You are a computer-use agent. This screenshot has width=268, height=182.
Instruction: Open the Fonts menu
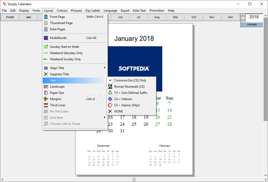click(36, 11)
